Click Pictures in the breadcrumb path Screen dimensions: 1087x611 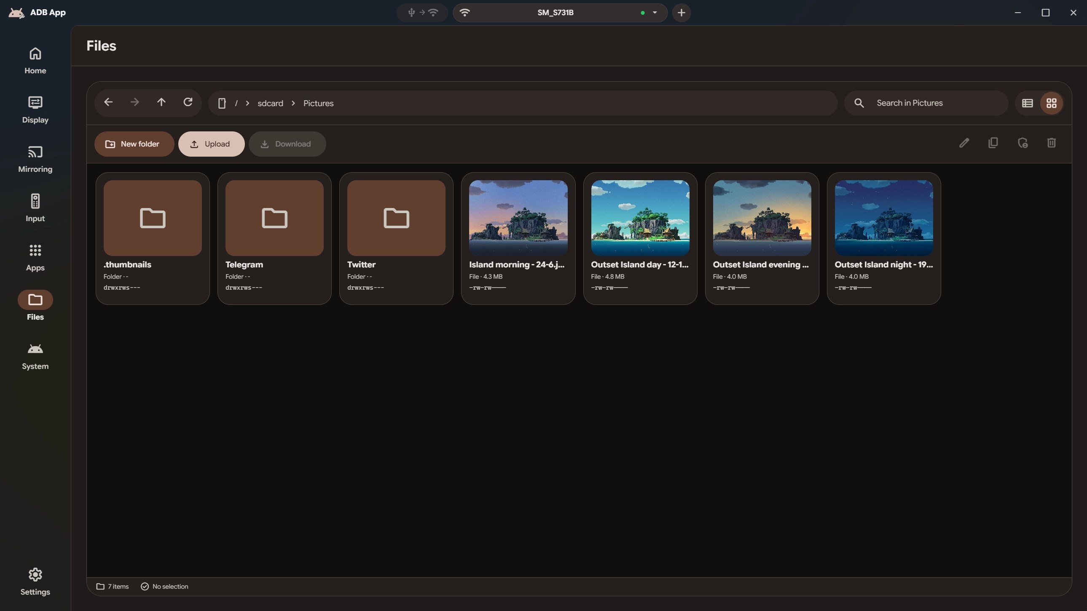click(x=318, y=103)
